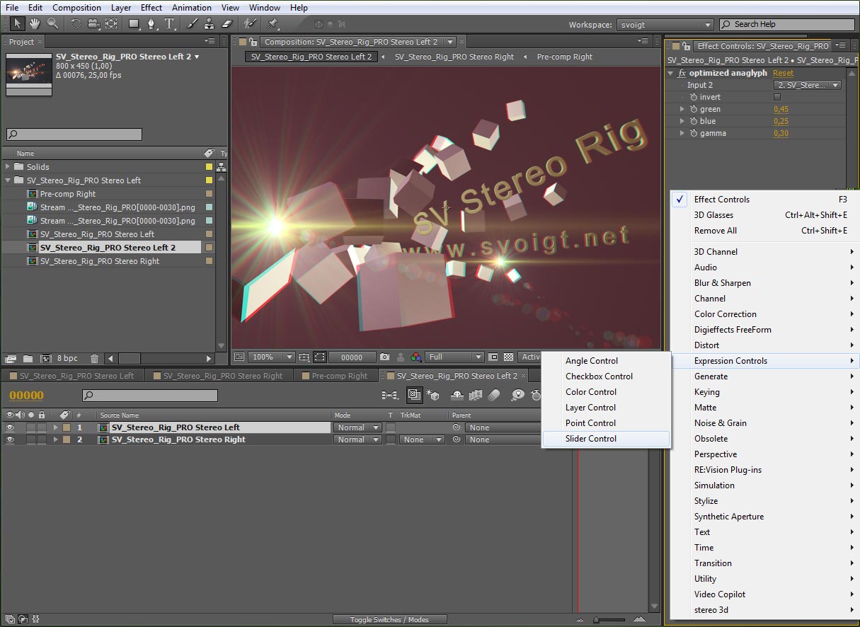860x627 pixels.
Task: Click the Toggle Switches / Modes button
Action: coord(390,619)
